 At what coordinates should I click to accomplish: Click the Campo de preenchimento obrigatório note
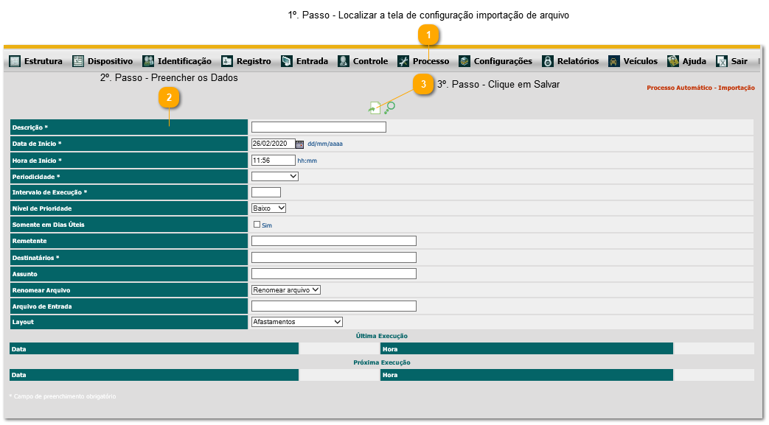tap(62, 396)
